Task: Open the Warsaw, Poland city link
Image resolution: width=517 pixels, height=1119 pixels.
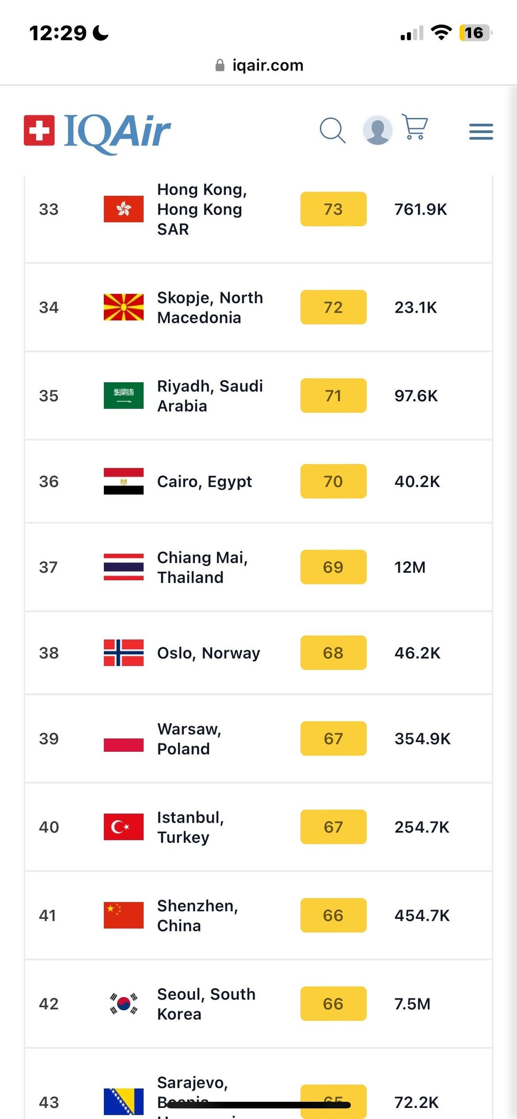Action: point(190,739)
